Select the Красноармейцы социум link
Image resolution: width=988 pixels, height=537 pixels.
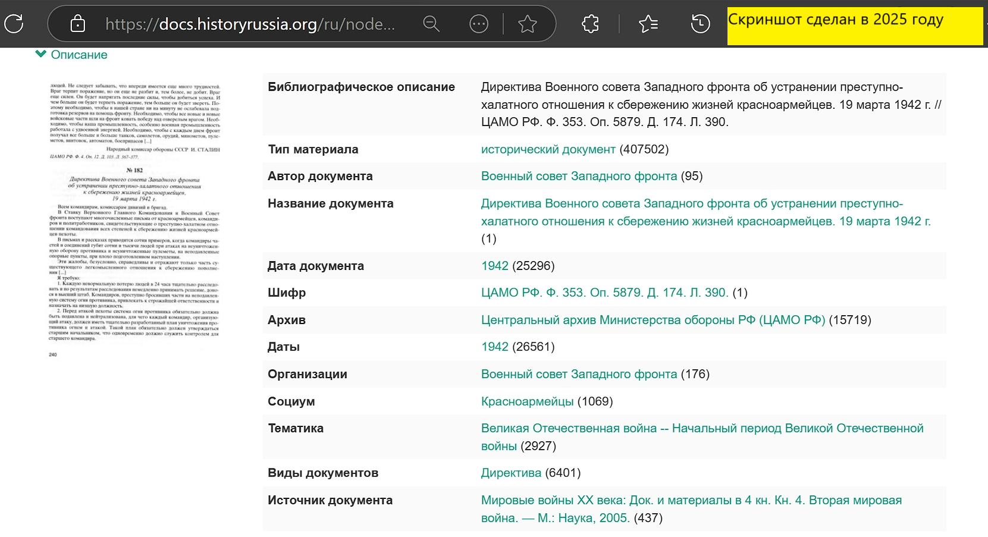click(527, 401)
